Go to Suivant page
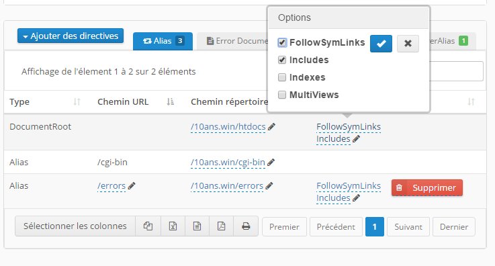 [408, 227]
